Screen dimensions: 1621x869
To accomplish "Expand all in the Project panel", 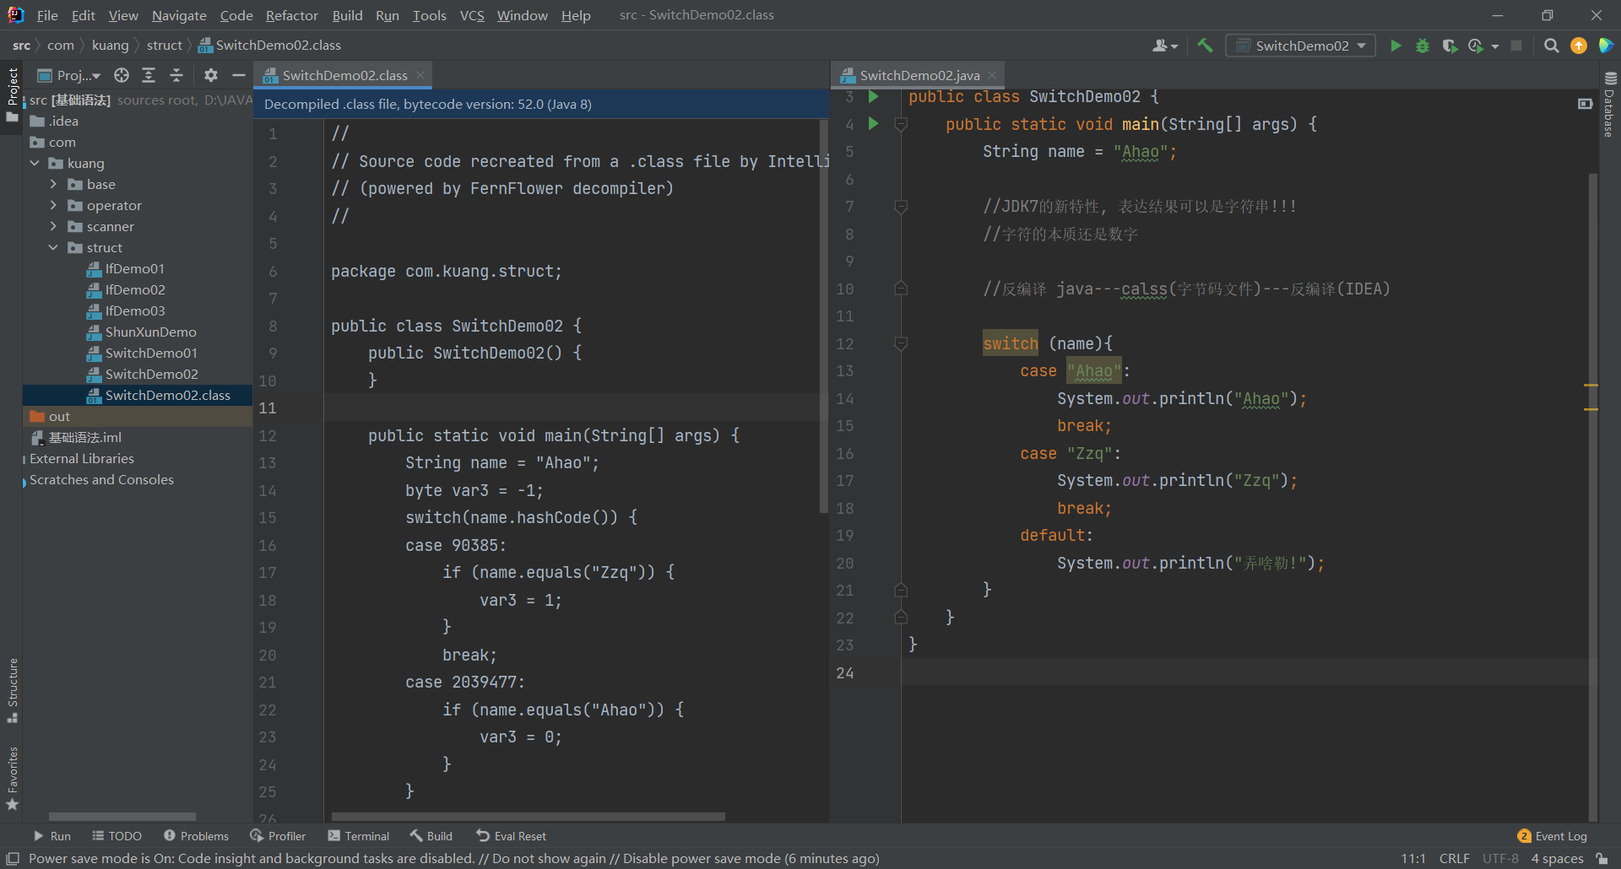I will (x=149, y=75).
